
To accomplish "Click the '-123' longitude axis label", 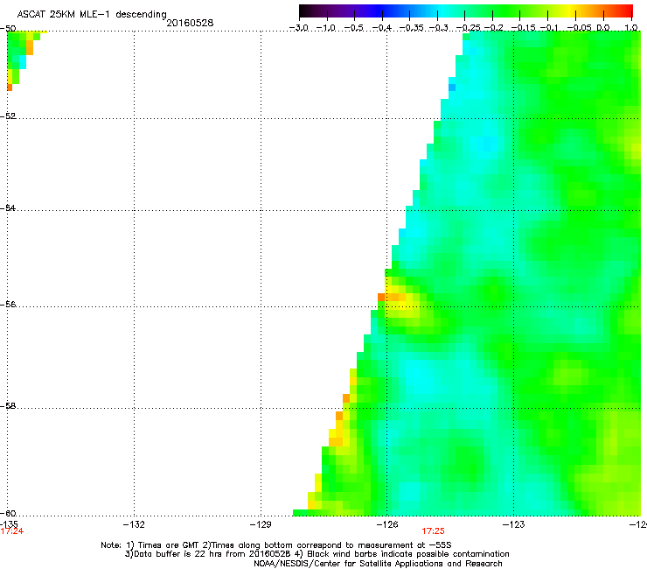I will point(514,524).
